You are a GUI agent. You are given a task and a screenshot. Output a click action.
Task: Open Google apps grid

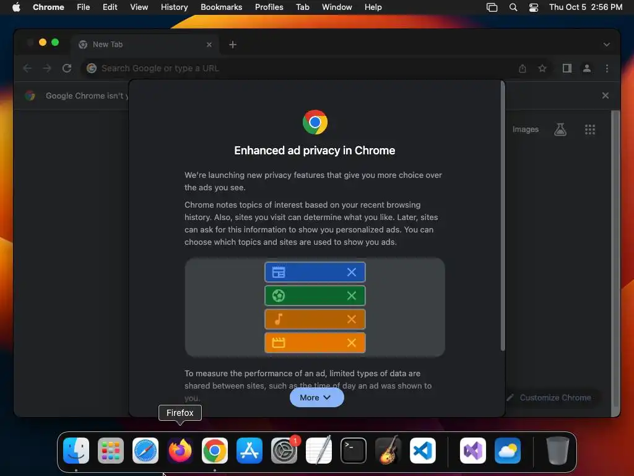(x=590, y=130)
